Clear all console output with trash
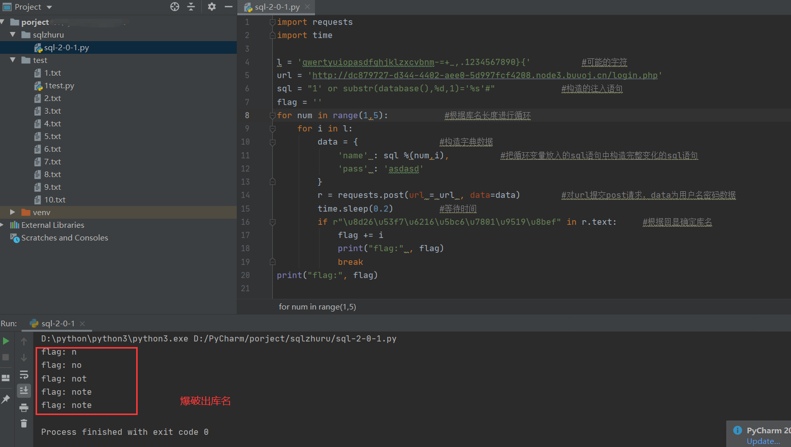791x447 pixels. (24, 423)
